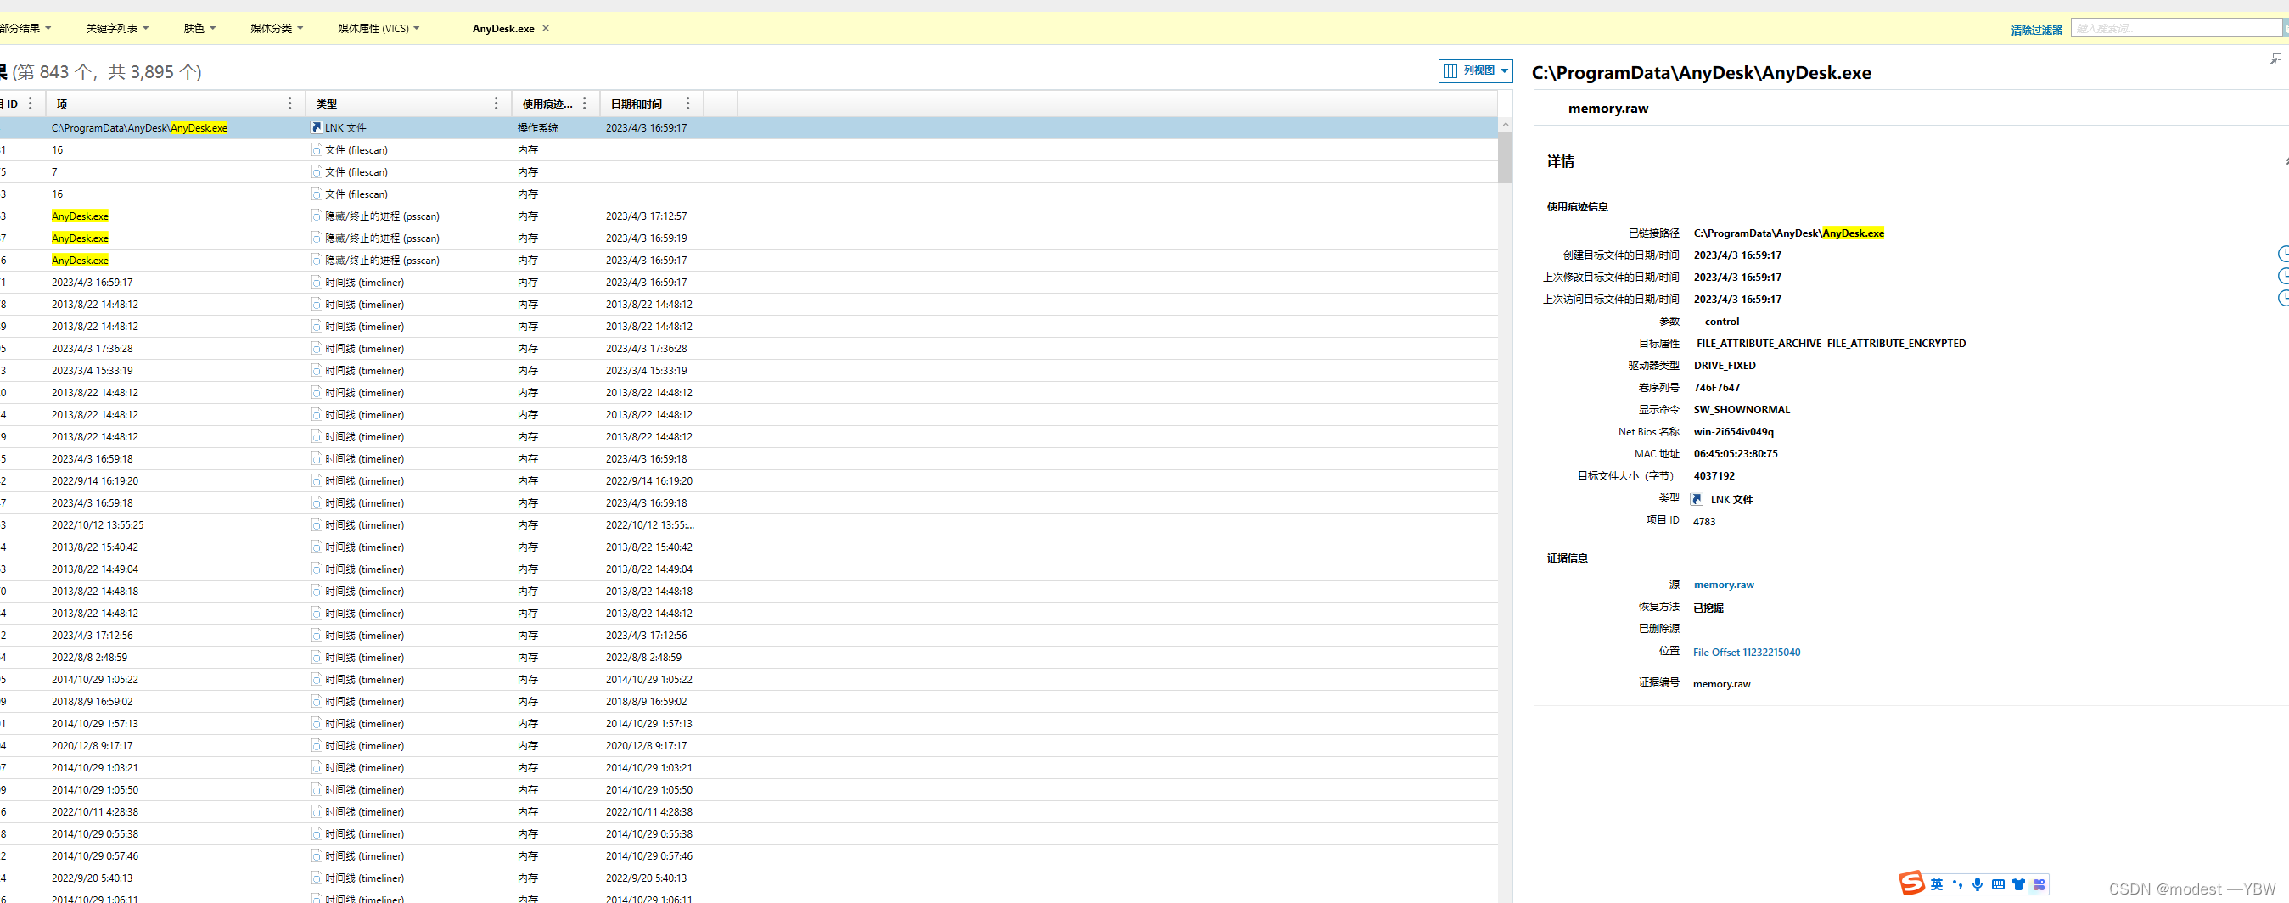
Task: Select the timeliner row 2014/10/29 1:05:22
Action: [749, 680]
